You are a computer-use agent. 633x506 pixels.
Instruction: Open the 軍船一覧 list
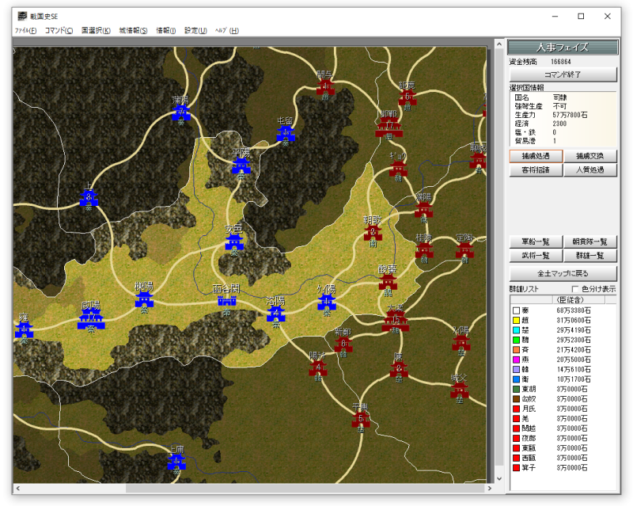536,242
